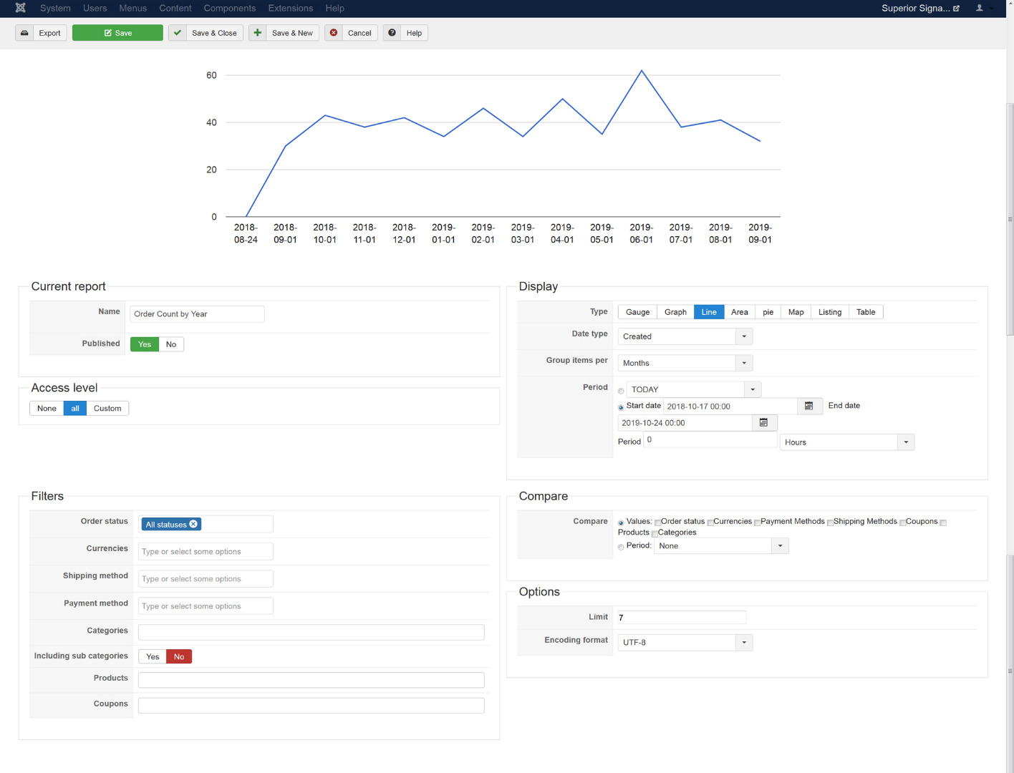Click the Products filter field
The image size is (1014, 773).
tap(311, 680)
